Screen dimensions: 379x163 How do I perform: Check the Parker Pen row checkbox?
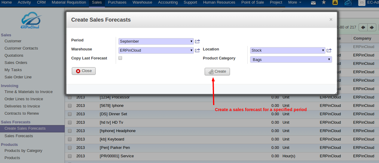[x=70, y=148]
